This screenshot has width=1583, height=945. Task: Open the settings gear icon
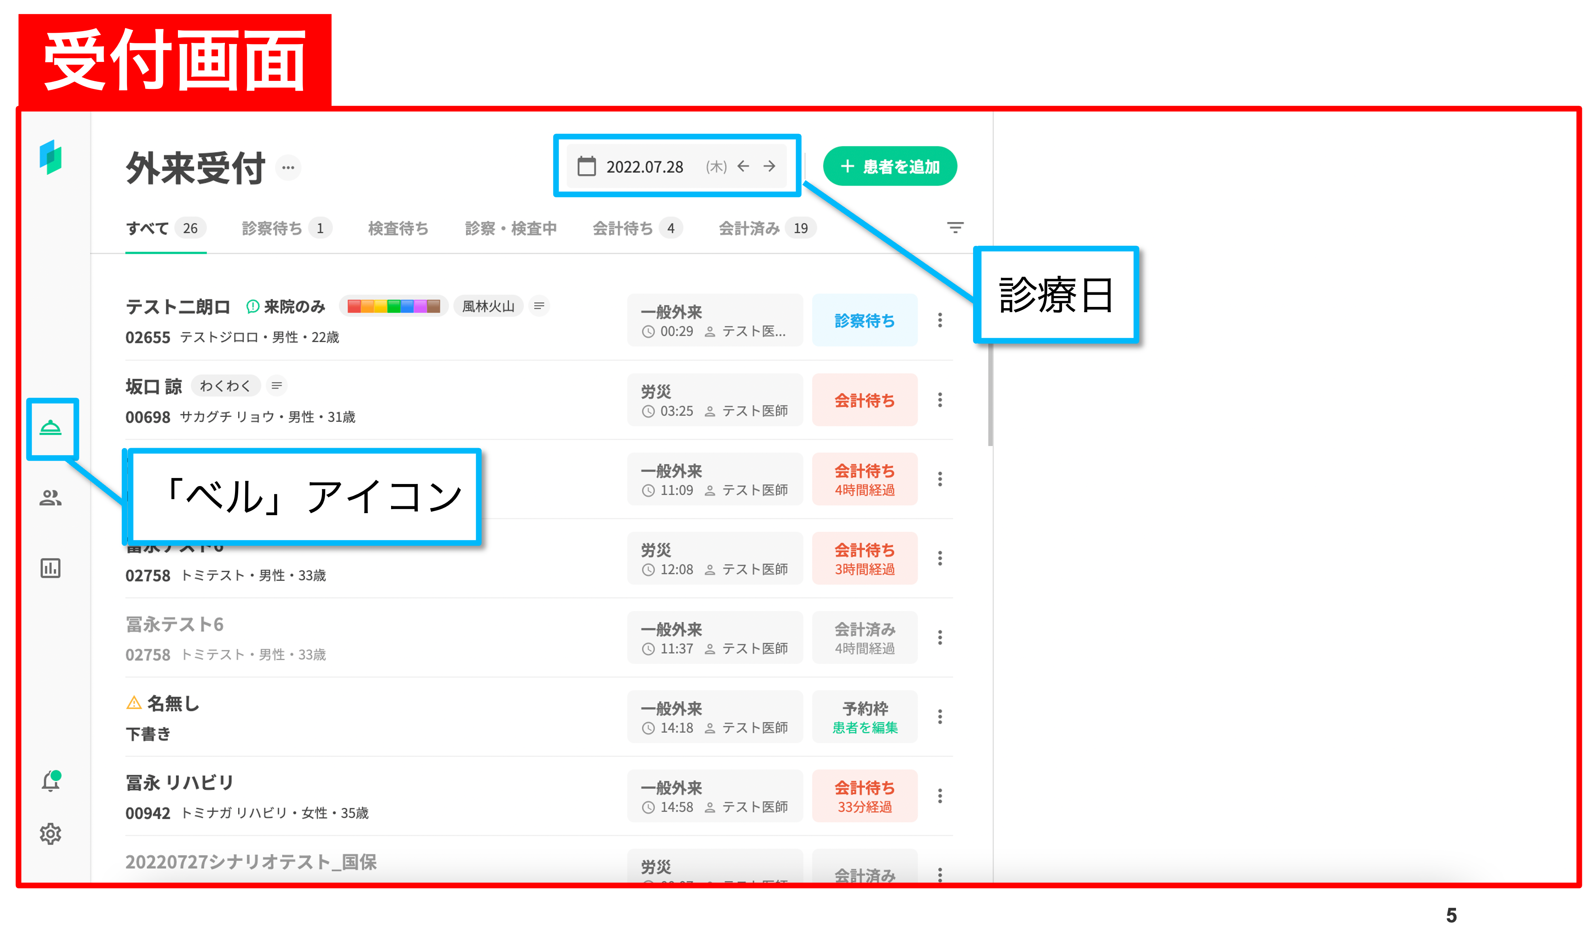(x=50, y=833)
